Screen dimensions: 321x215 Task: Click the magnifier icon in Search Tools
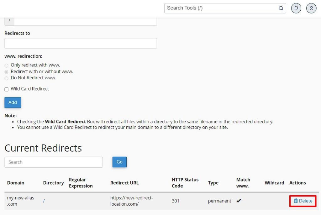pyautogui.click(x=281, y=8)
